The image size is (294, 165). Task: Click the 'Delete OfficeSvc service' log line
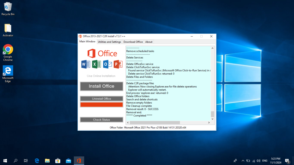[x=140, y=64]
